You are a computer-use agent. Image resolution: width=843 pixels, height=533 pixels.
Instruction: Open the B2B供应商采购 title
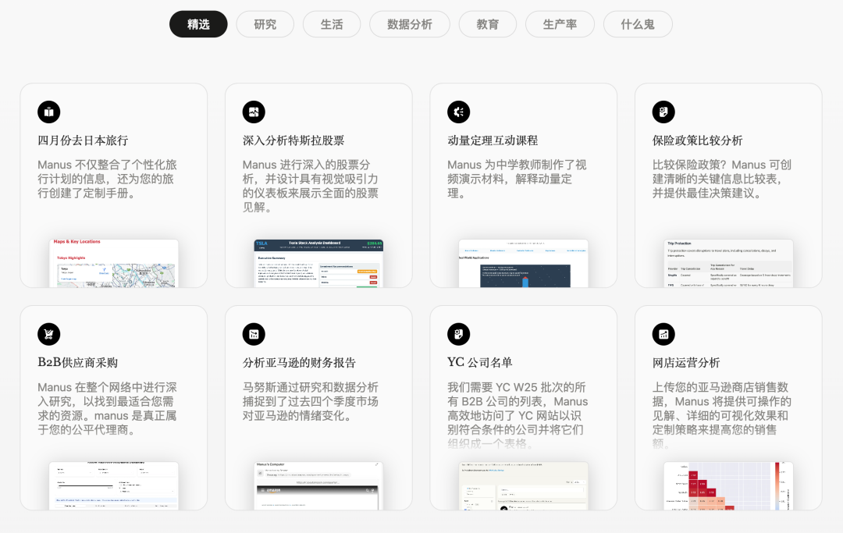[77, 363]
